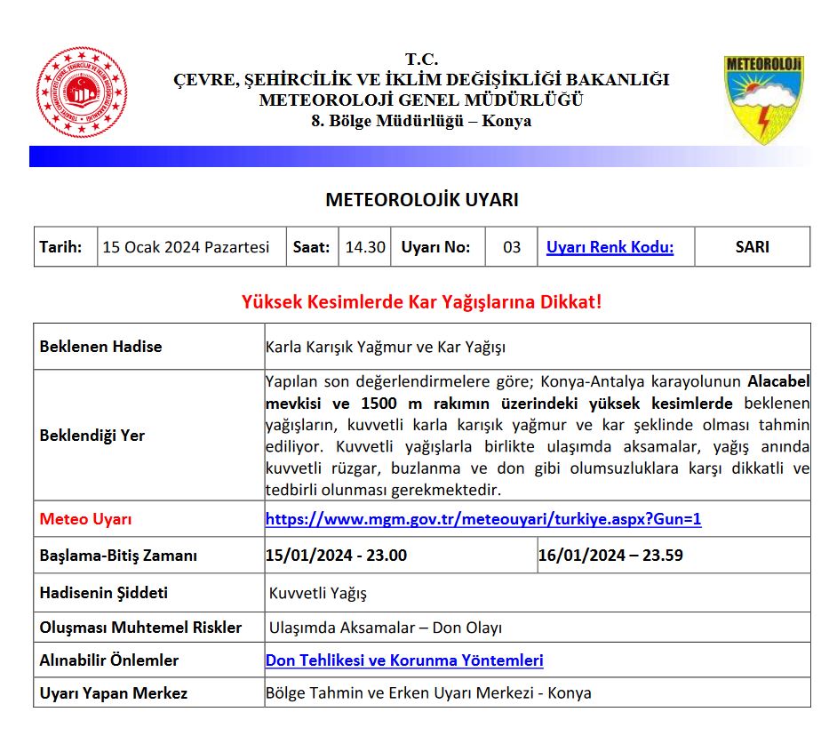Screen dimensions: 837x736
Task: Click start time 15/01/2024 - 23.00
Action: point(336,556)
